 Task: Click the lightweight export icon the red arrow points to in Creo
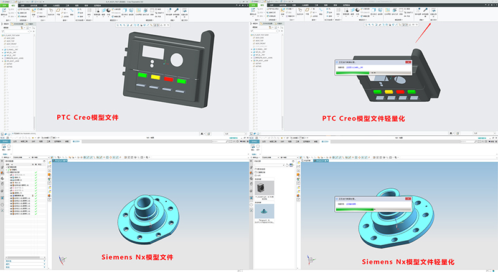[x=434, y=11]
